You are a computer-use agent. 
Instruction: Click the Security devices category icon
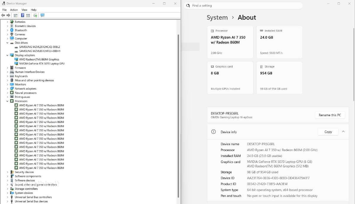pyautogui.click(x=12, y=172)
